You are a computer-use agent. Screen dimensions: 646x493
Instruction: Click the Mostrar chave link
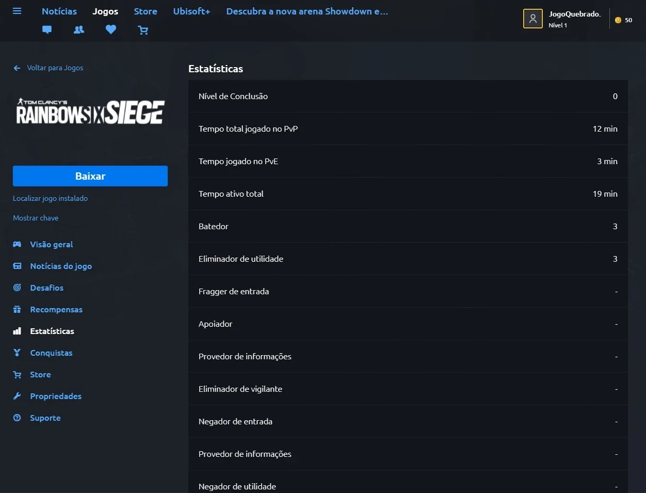pyautogui.click(x=36, y=218)
